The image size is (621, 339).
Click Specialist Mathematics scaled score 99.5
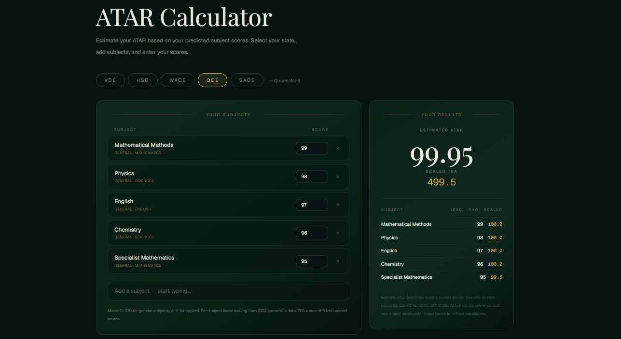[x=497, y=277]
